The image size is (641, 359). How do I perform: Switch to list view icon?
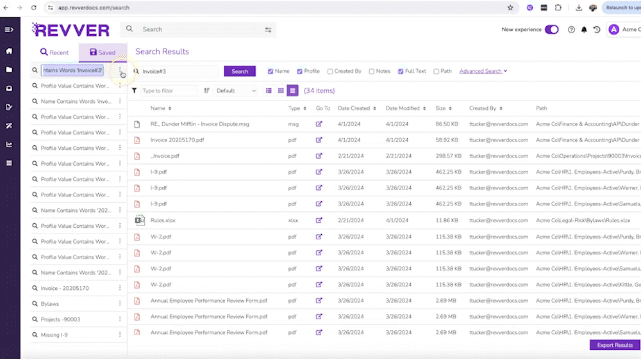point(269,91)
